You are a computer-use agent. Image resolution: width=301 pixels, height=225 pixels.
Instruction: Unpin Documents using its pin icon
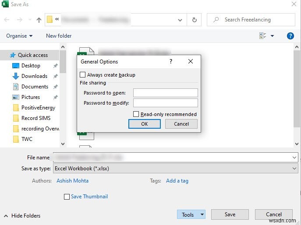point(56,87)
